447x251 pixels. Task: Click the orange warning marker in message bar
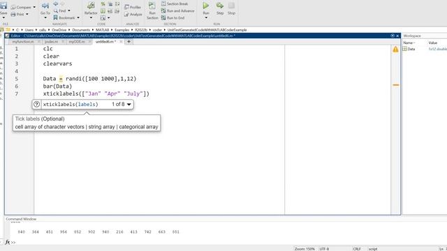(396, 85)
